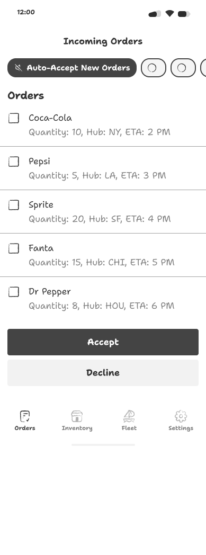
Task: Click the Decline button
Action: [103, 373]
